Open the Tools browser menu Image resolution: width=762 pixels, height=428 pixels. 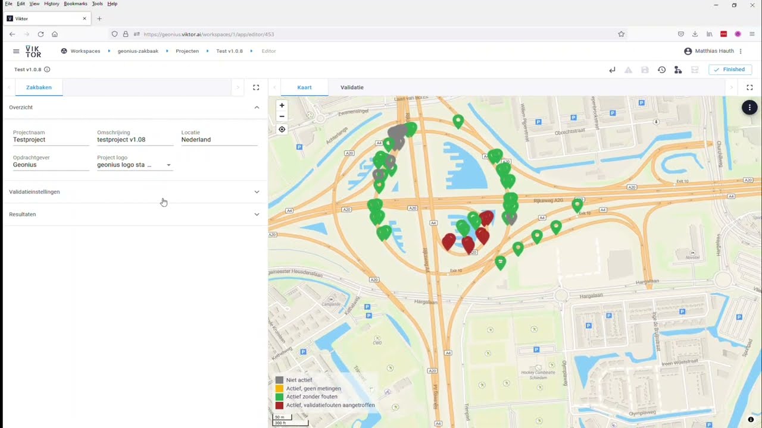click(x=97, y=4)
